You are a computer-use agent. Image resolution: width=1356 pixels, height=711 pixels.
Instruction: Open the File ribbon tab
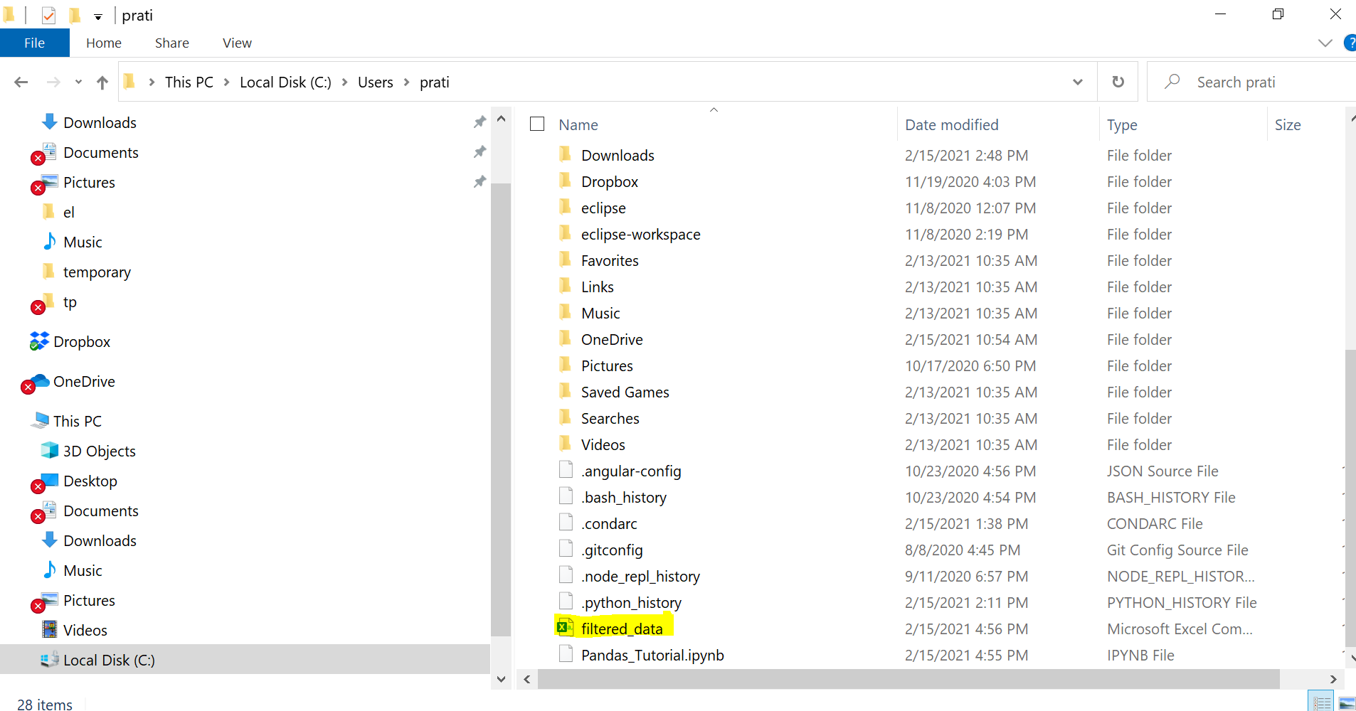pos(34,43)
